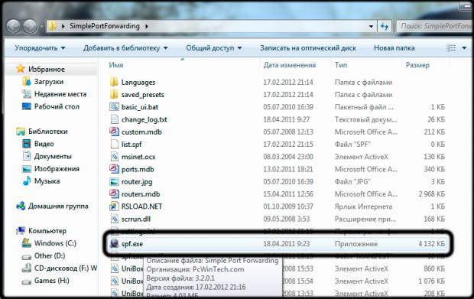This screenshot has width=474, height=299.
Task: Click the change view icon in the toolbar
Action: [451, 47]
